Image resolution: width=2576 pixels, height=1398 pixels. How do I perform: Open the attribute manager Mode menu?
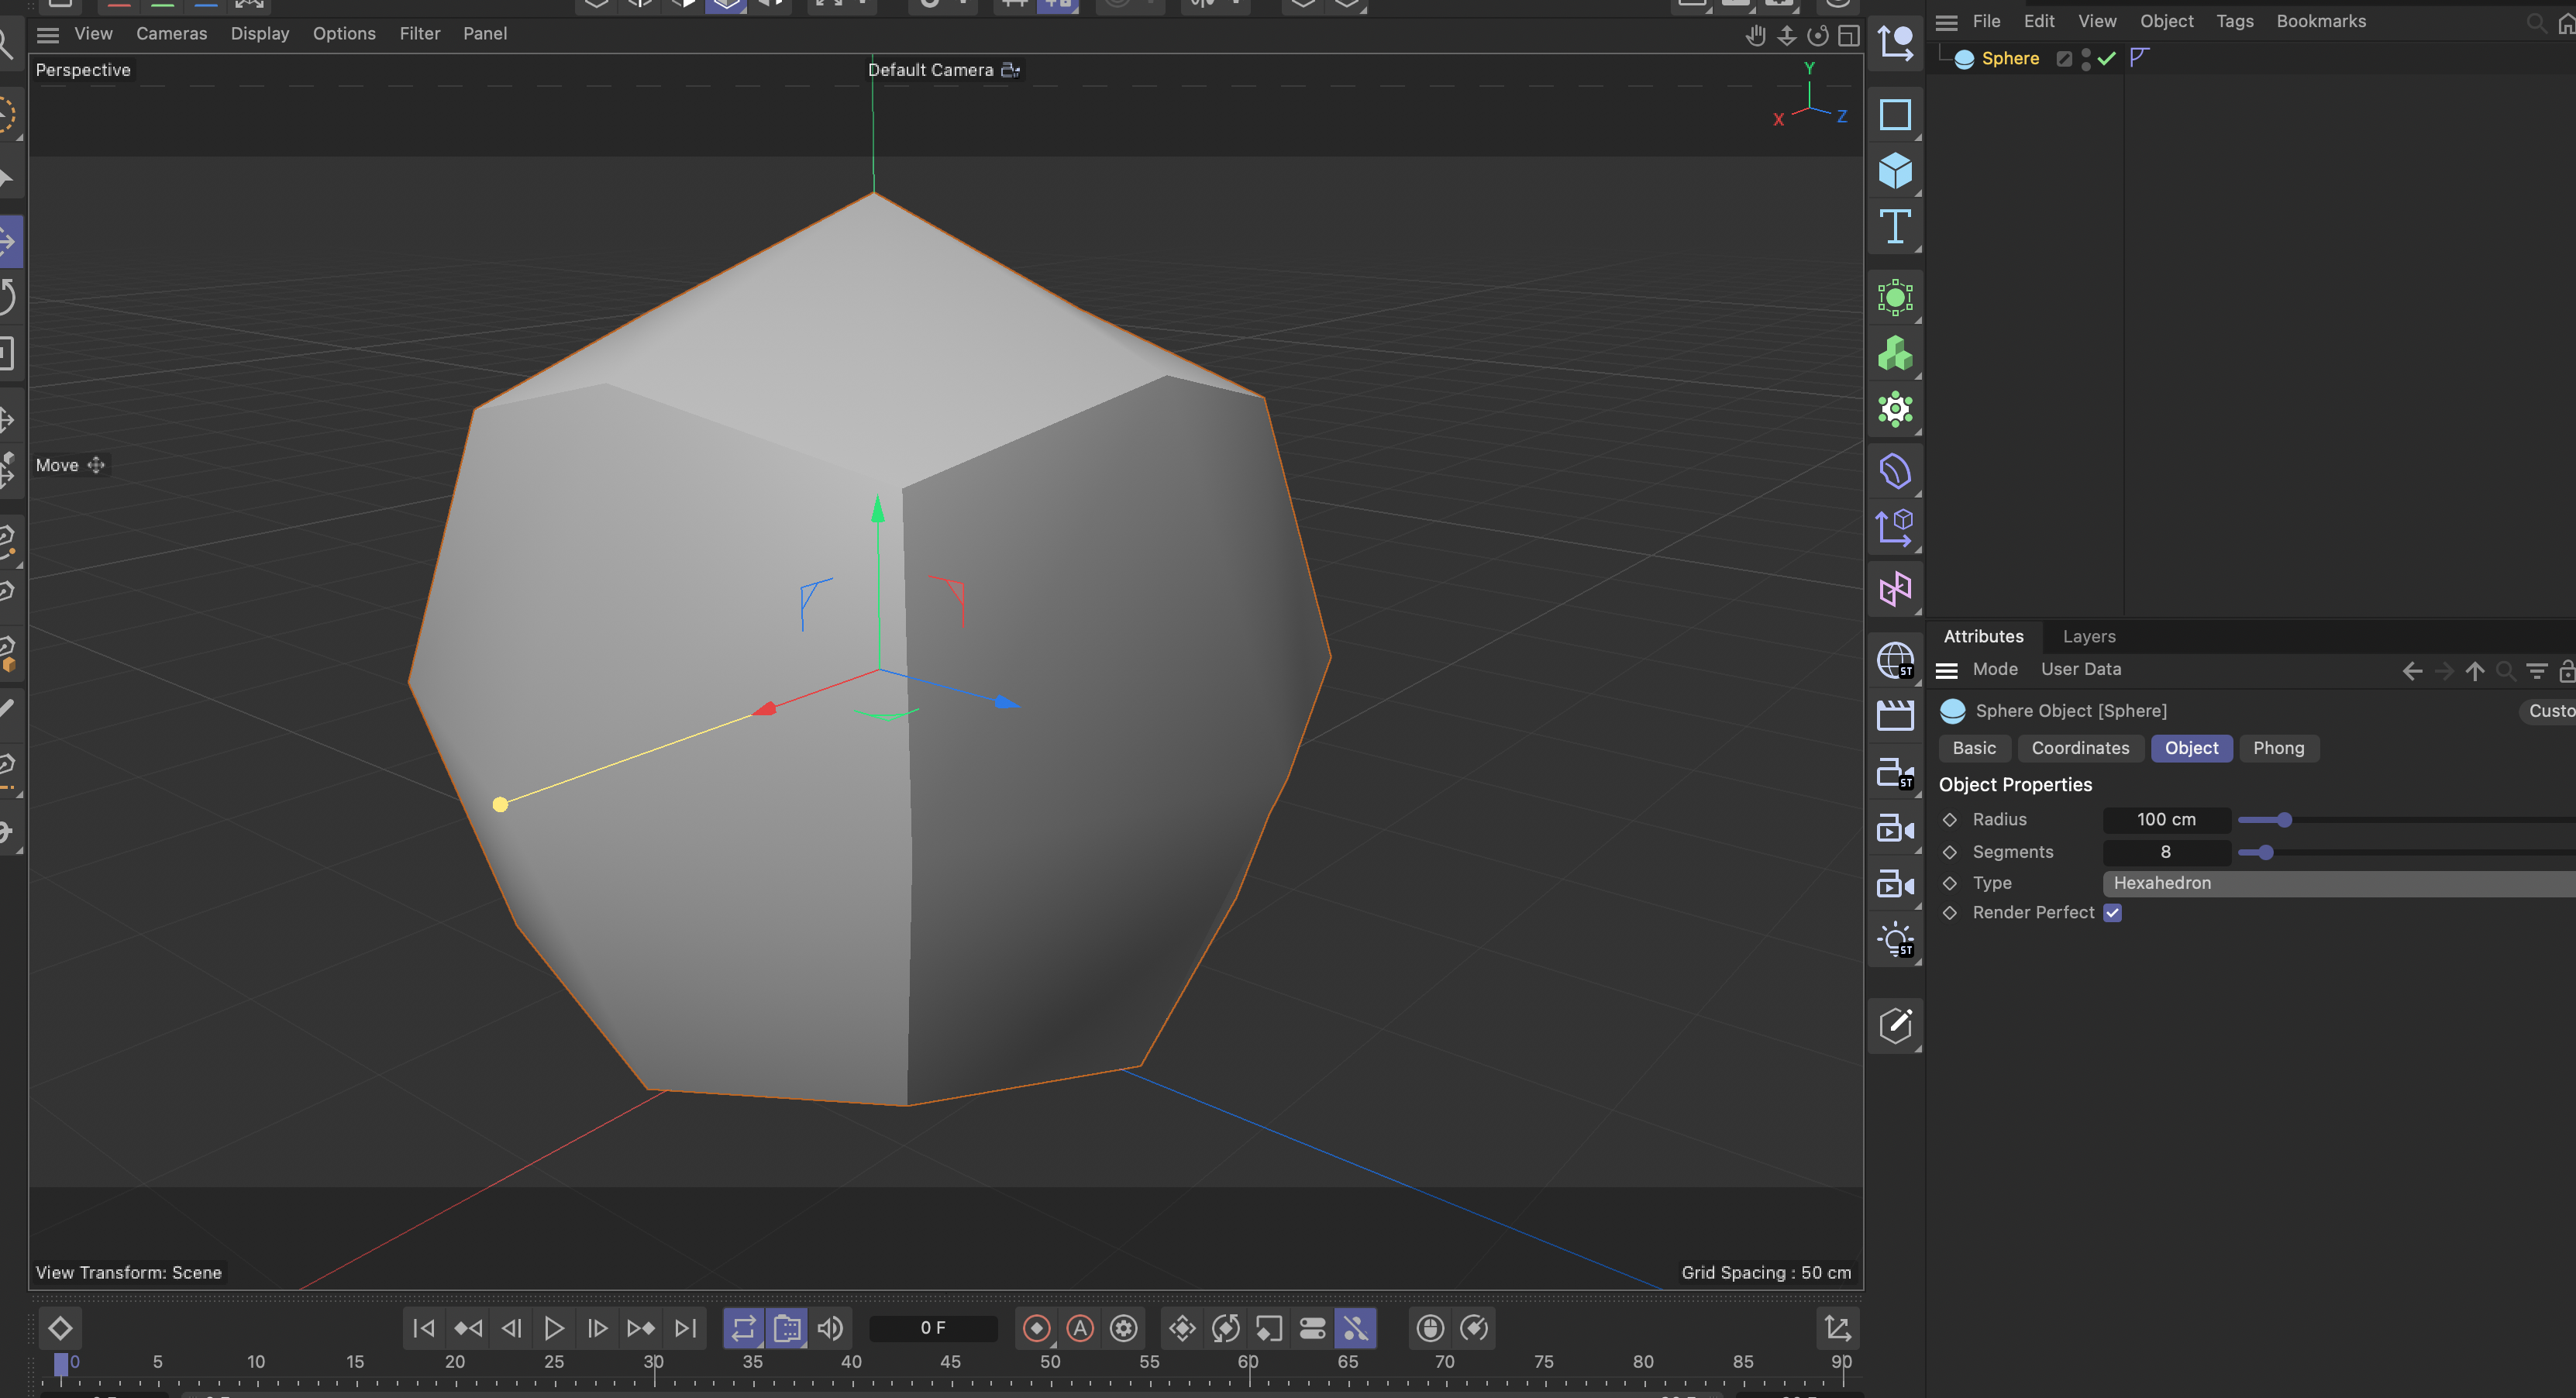pos(1994,669)
